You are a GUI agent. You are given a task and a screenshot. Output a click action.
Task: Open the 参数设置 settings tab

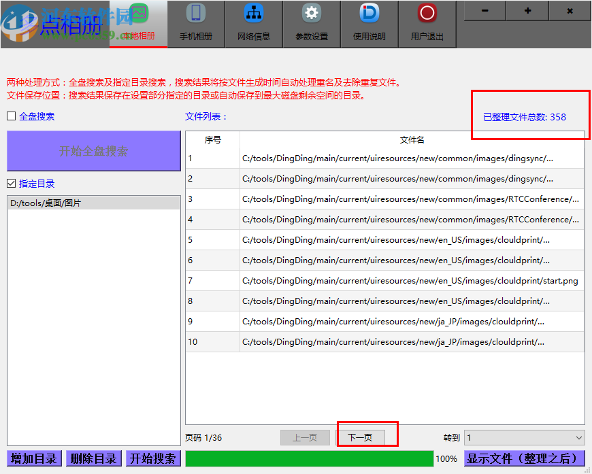312,24
